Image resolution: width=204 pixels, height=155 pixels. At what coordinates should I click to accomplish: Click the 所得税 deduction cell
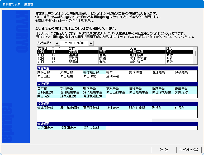click(x=163, y=108)
